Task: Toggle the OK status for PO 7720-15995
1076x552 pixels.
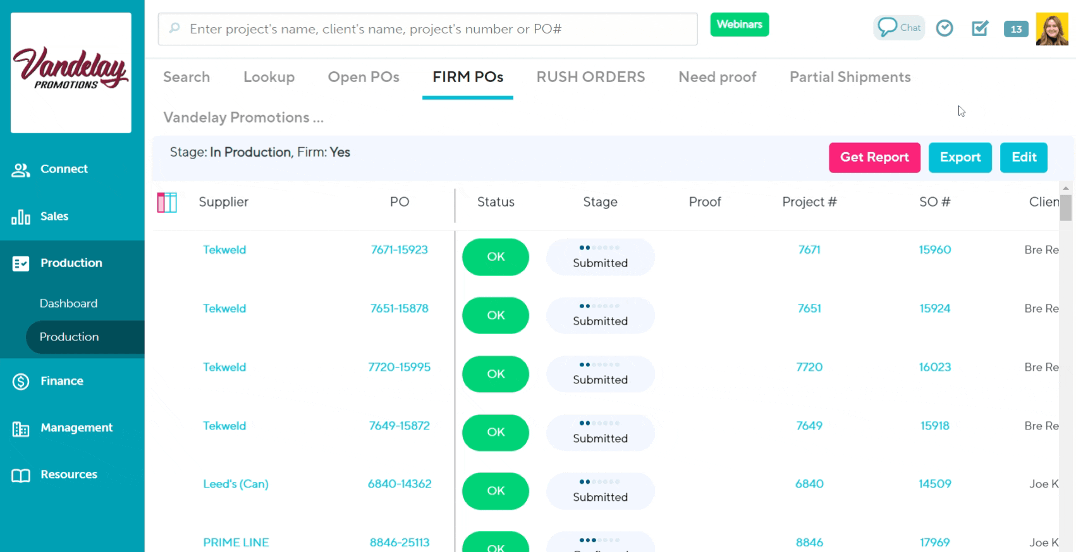Action: click(x=496, y=374)
